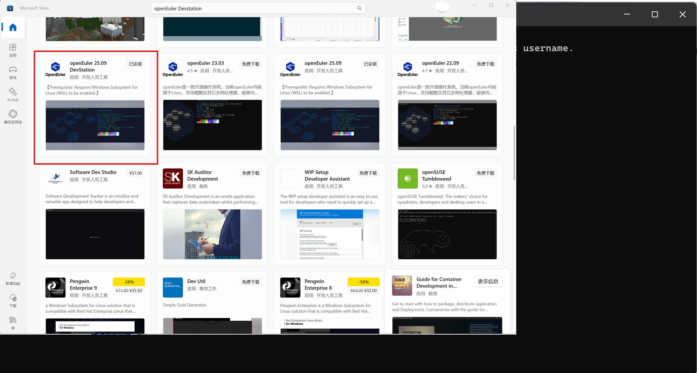Click the SK Auditor Development app icon
The width and height of the screenshot is (697, 373).
click(x=173, y=178)
